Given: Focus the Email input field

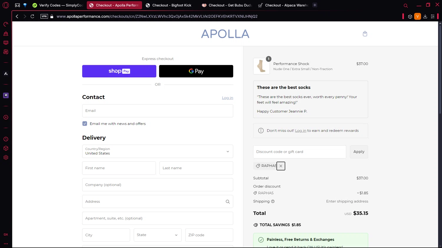Looking at the screenshot, I should pyautogui.click(x=158, y=111).
